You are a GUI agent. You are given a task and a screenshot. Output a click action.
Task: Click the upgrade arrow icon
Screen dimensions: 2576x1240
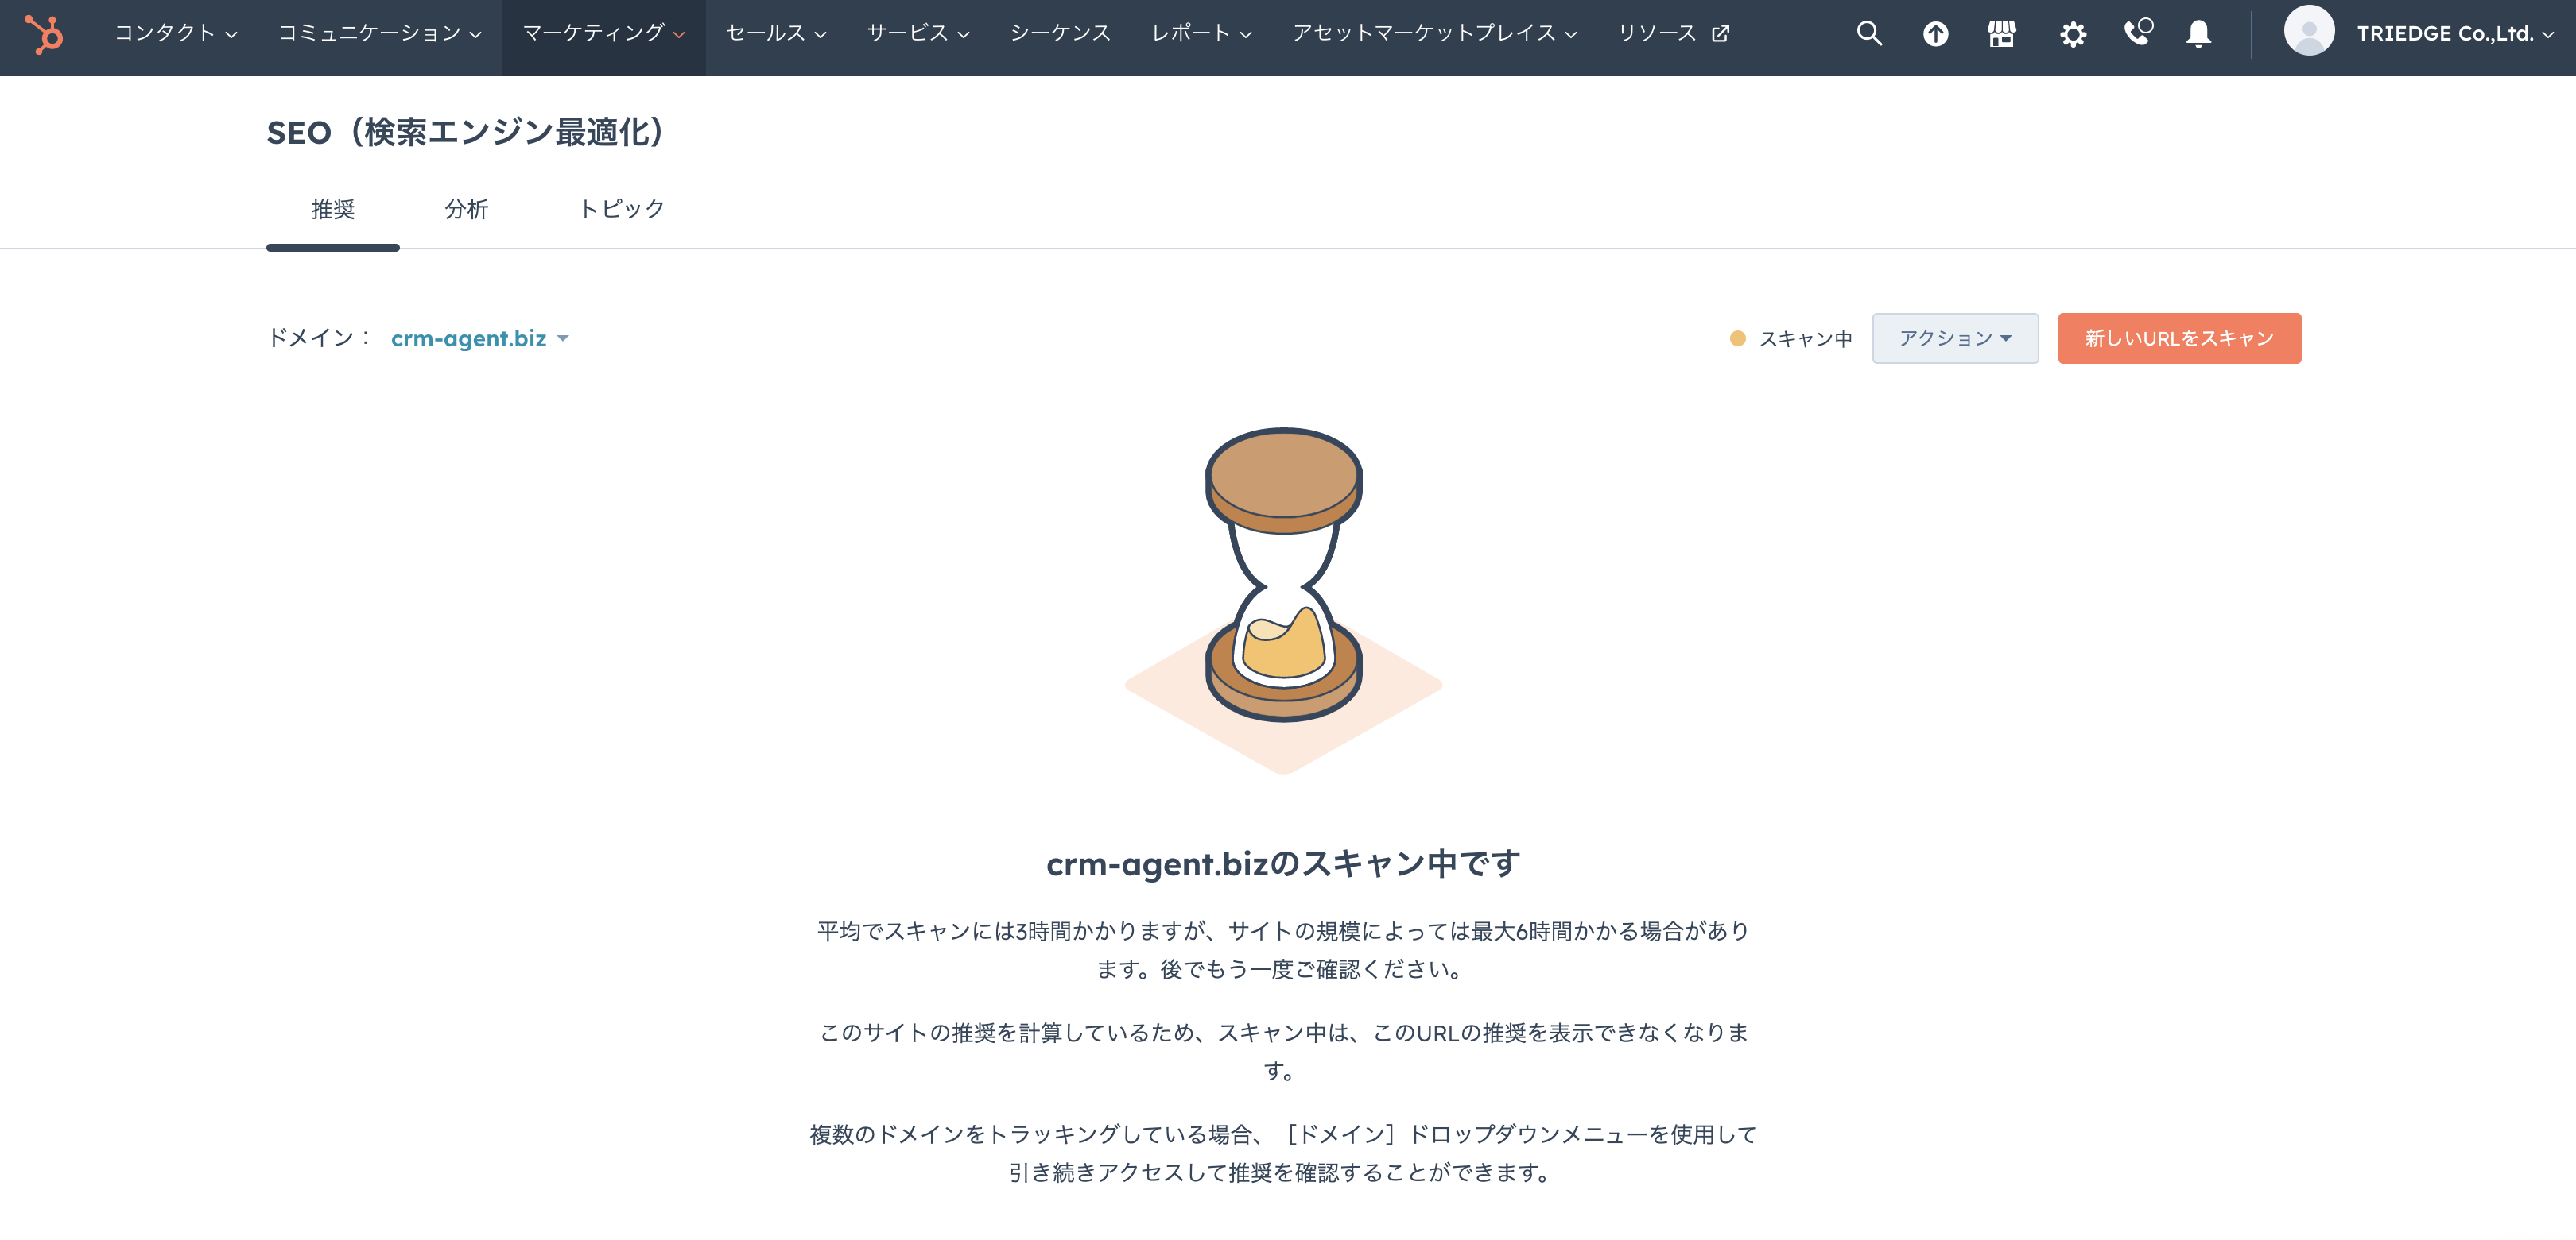1935,34
